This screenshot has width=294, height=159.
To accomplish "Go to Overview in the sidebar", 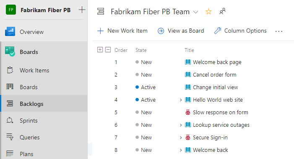I will click(32, 32).
